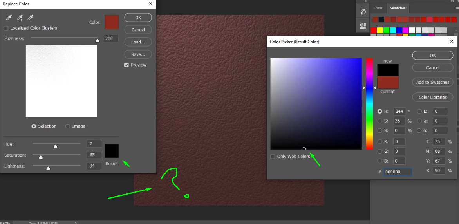Image resolution: width=459 pixels, height=224 pixels.
Task: Open the 3D panel icon
Action: coord(363,26)
